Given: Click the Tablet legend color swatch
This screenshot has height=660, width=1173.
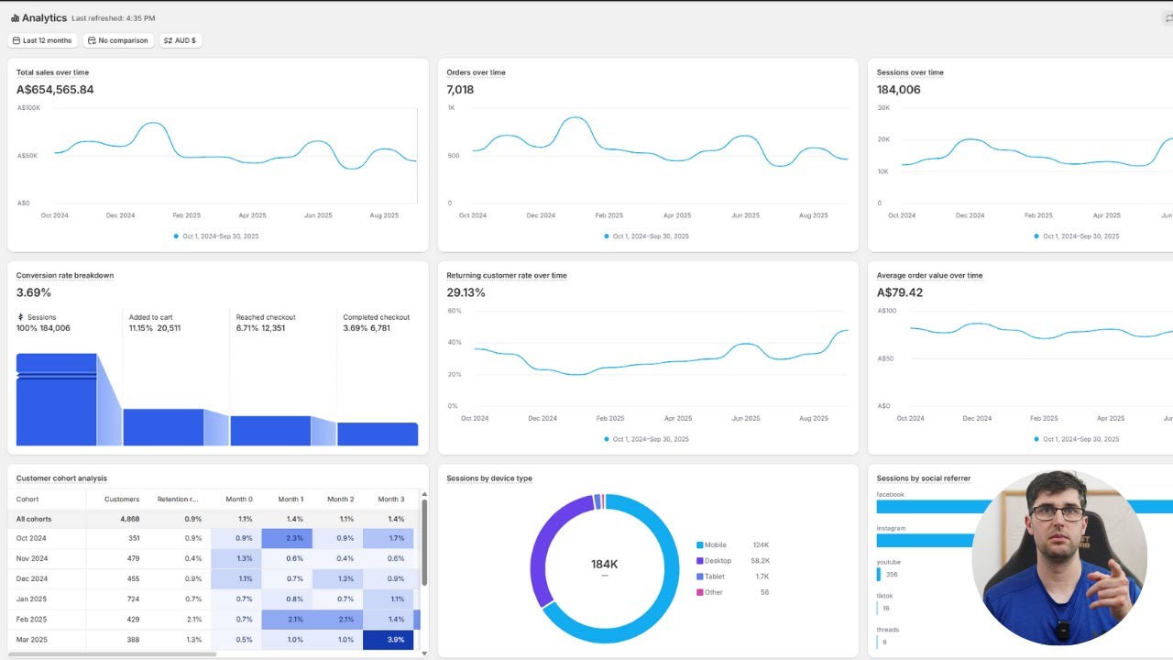Looking at the screenshot, I should click(699, 577).
